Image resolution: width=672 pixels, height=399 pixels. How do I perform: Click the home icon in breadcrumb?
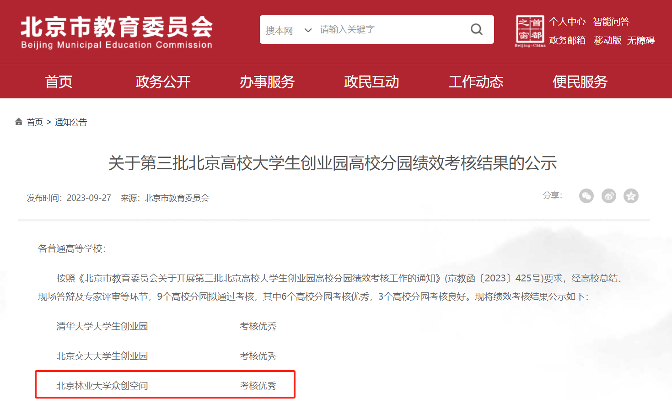tap(19, 122)
